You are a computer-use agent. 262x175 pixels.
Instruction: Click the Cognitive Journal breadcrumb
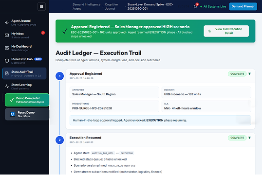(x=112, y=6)
